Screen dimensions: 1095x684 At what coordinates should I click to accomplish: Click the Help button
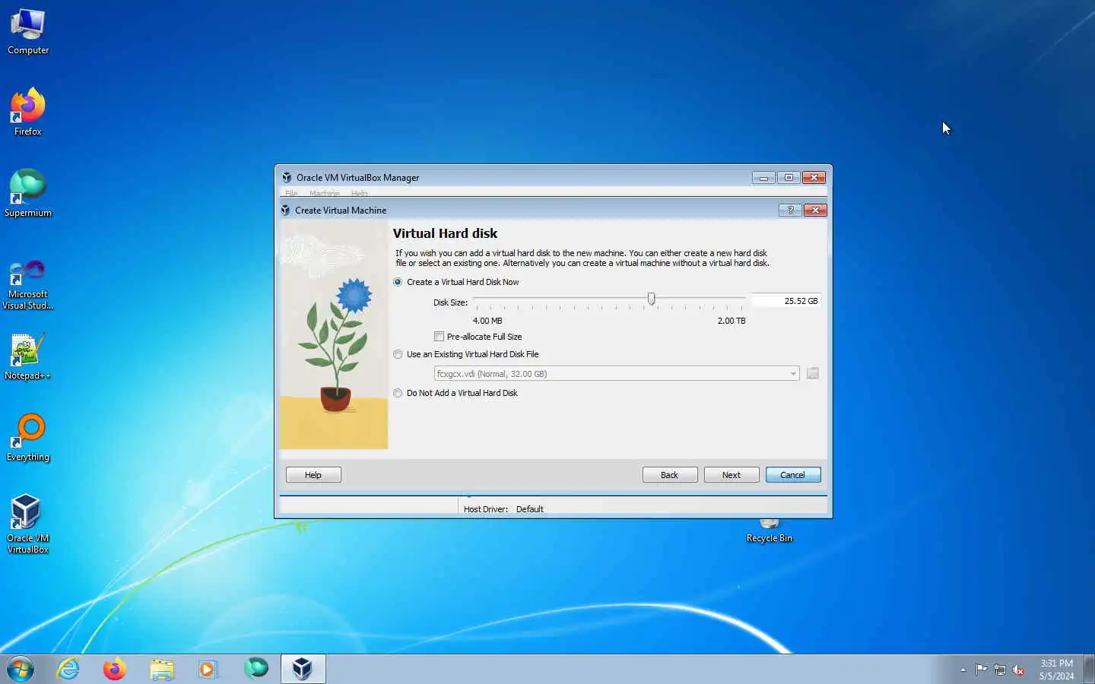[x=313, y=475]
